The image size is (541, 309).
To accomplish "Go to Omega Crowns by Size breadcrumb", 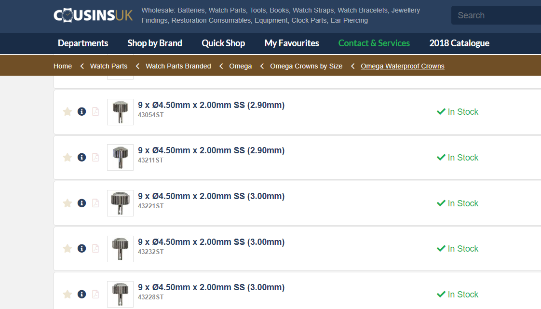I will (x=306, y=66).
